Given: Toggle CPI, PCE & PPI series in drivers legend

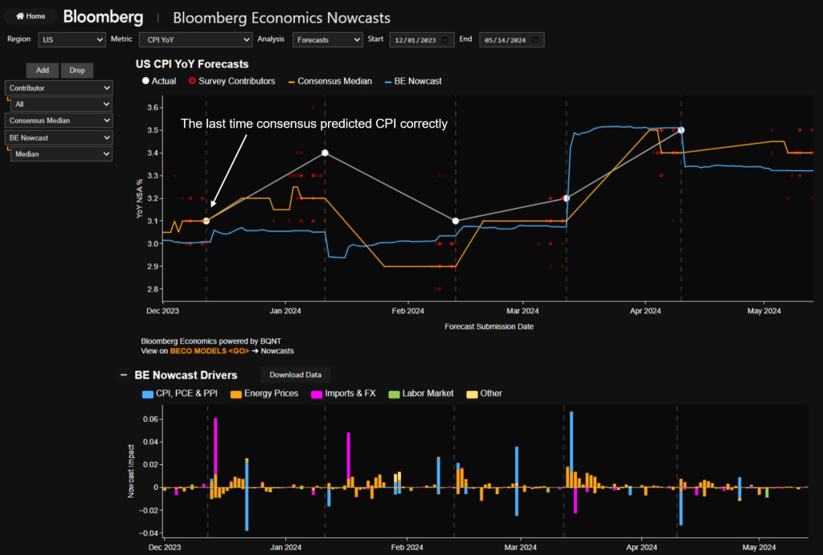Looking at the screenshot, I should (147, 394).
